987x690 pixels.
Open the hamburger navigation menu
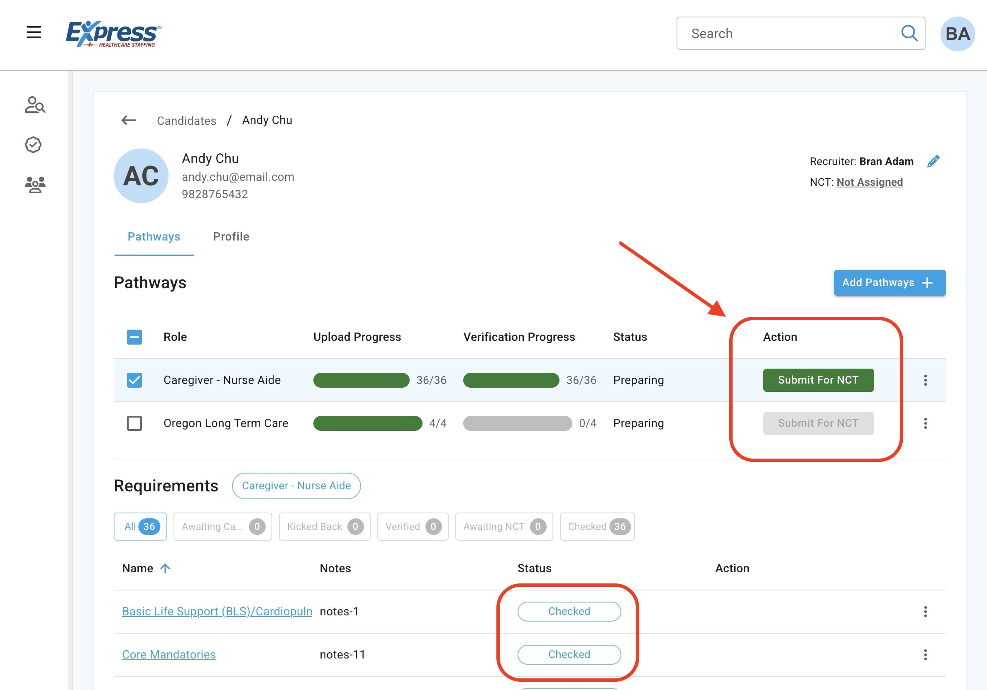[x=34, y=32]
